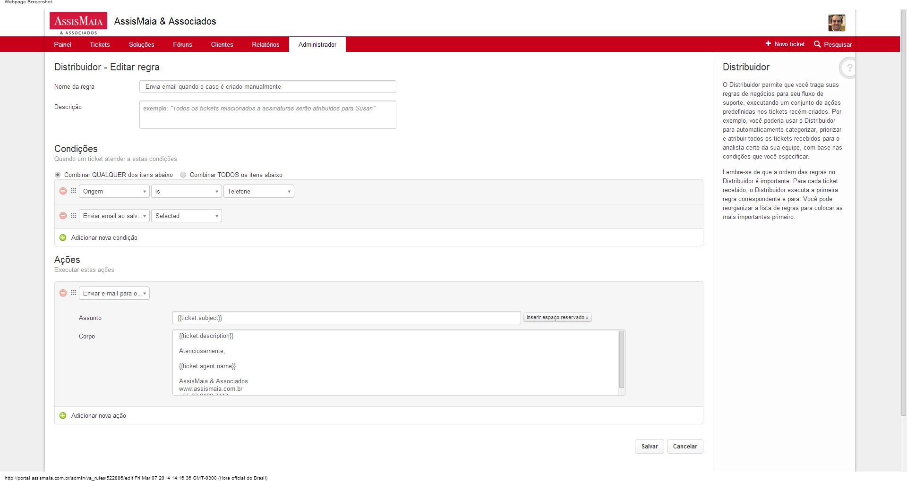Screen dimensions: 907x481
Task: Switch to the Relatórios tab
Action: click(265, 44)
